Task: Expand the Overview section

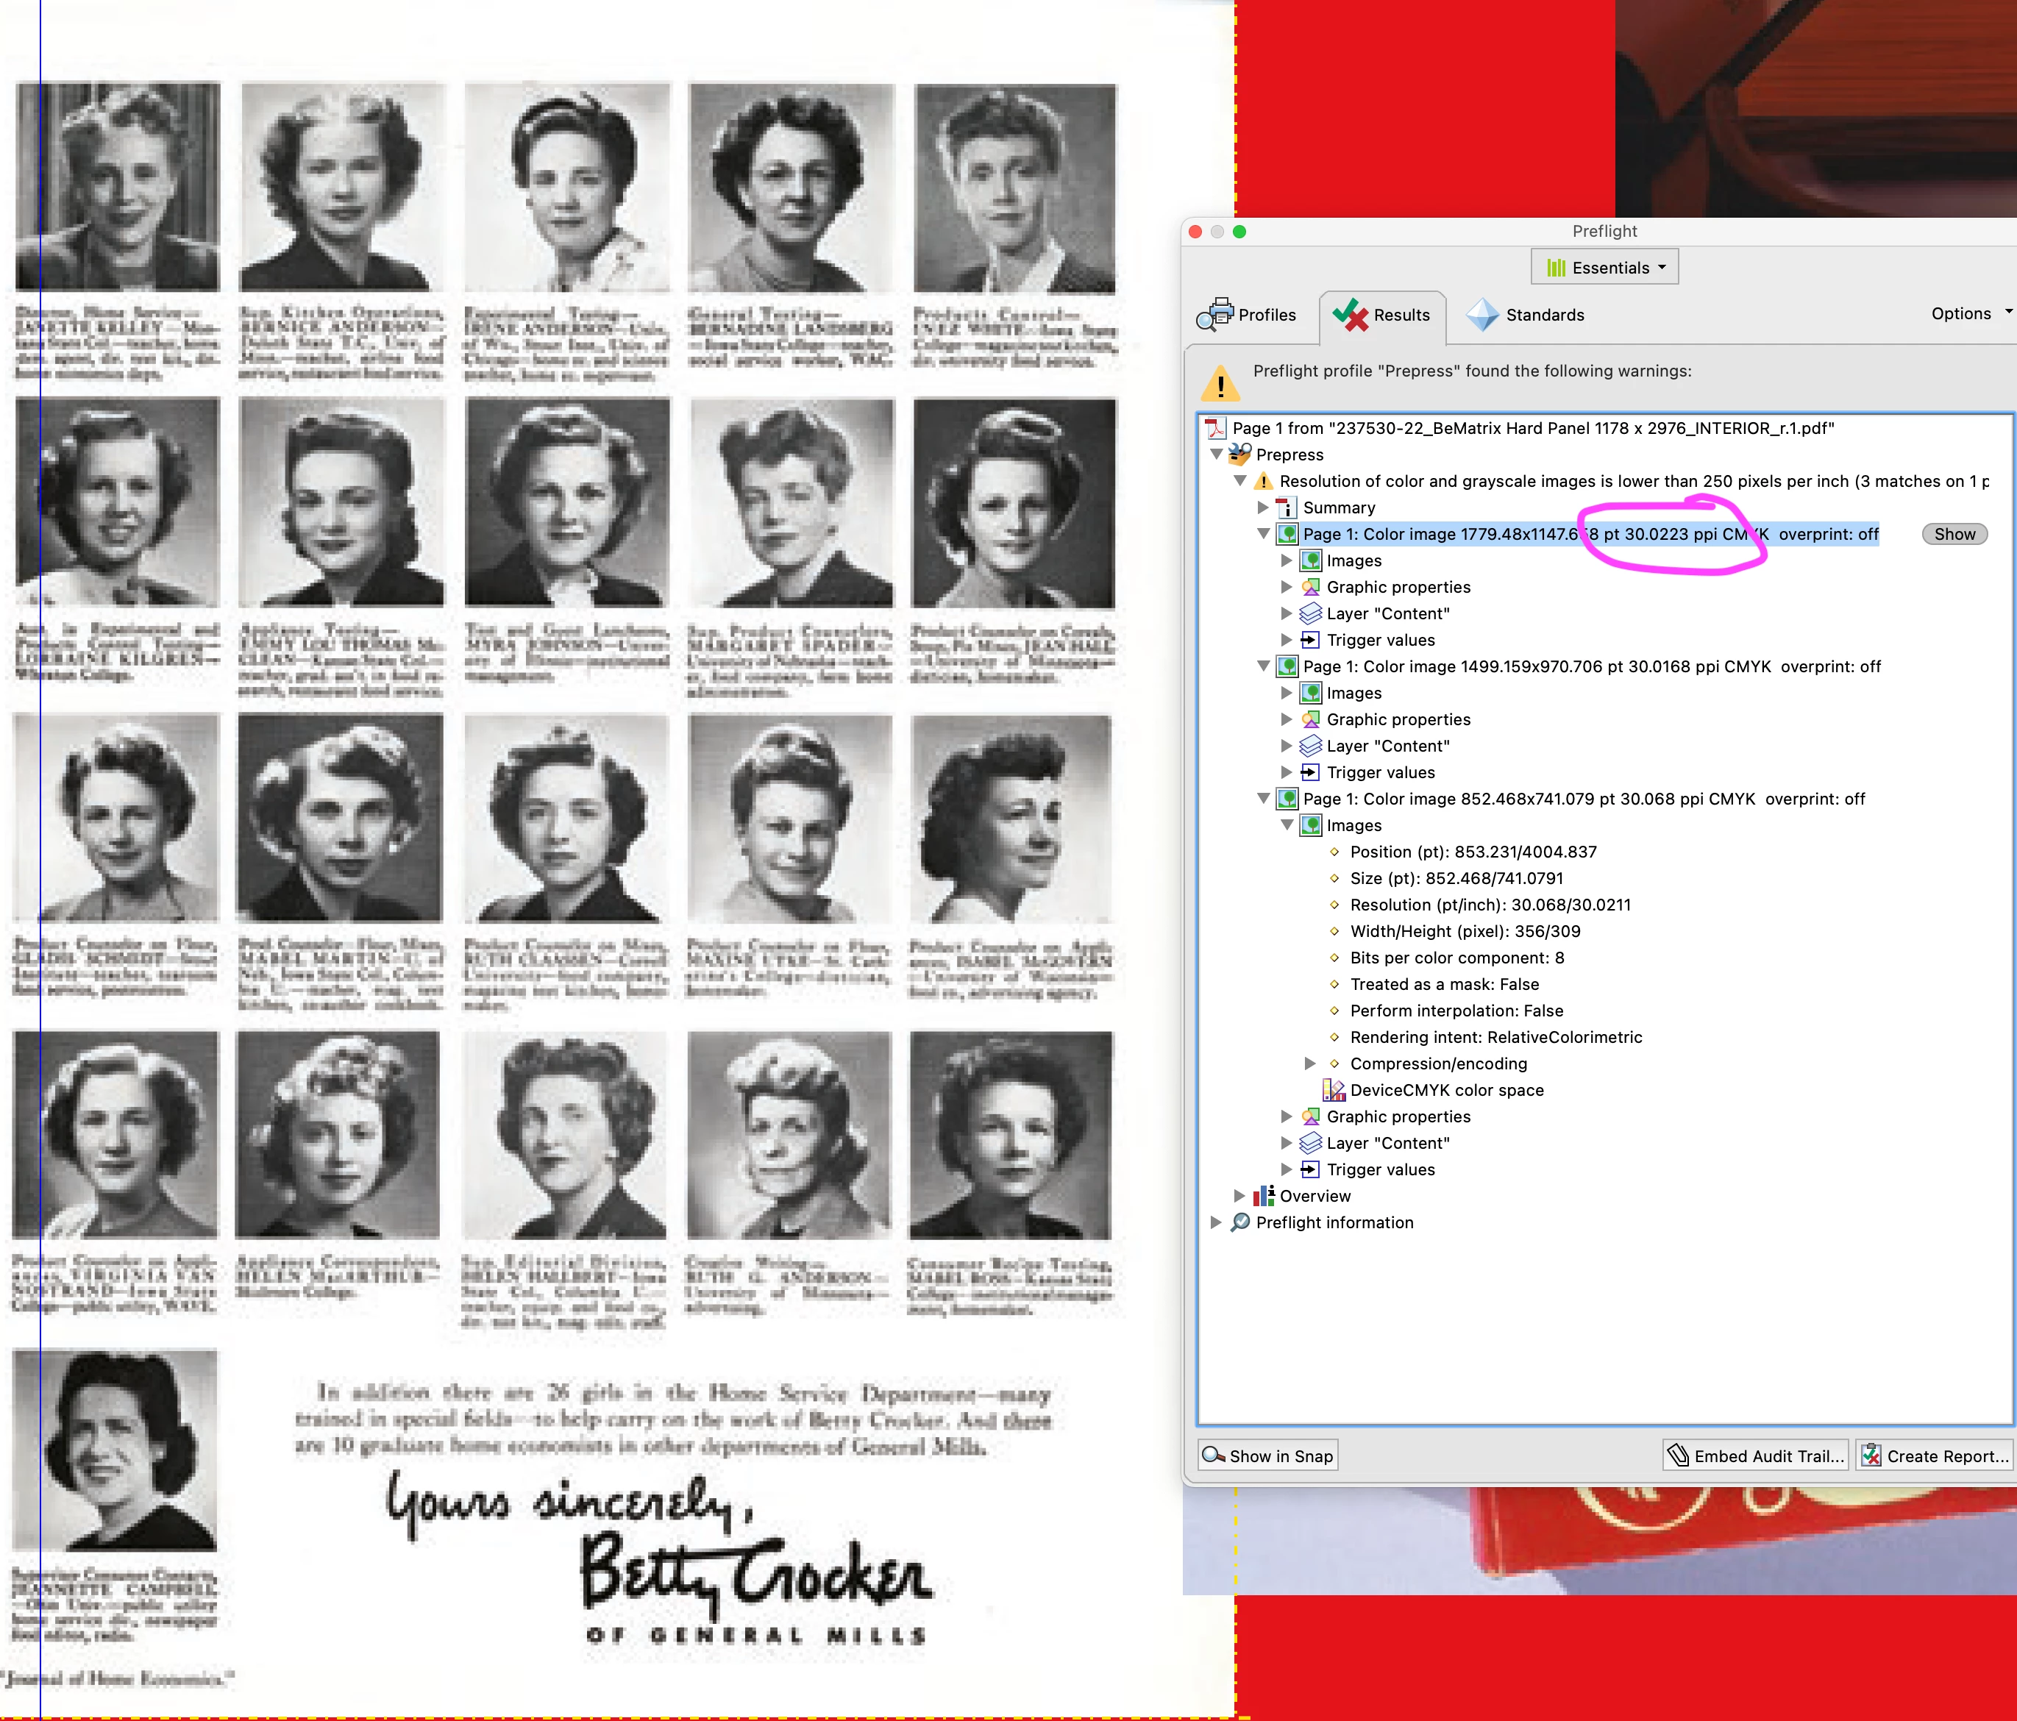Action: coord(1239,1197)
